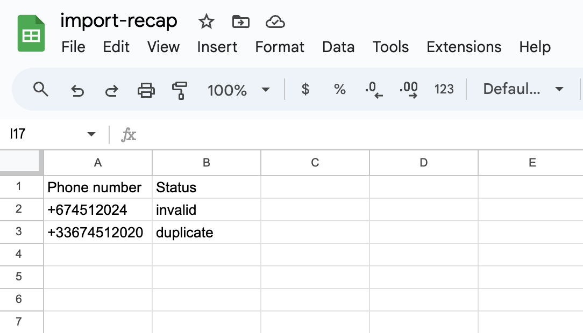Redo the last undone action
The image size is (583, 333).
pyautogui.click(x=111, y=90)
